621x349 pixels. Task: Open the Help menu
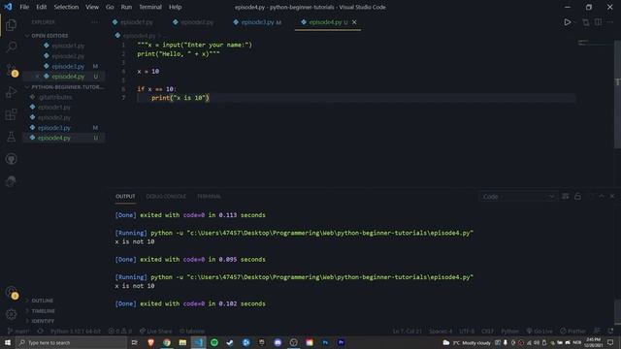click(175, 7)
